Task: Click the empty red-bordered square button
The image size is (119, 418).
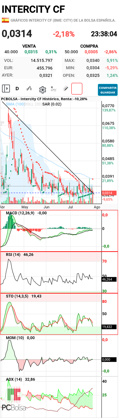Action: tap(77, 89)
